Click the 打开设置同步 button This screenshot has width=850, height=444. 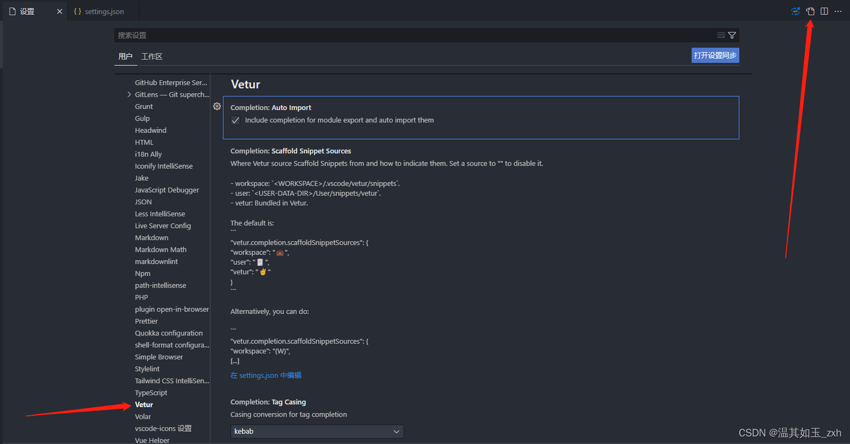point(715,55)
